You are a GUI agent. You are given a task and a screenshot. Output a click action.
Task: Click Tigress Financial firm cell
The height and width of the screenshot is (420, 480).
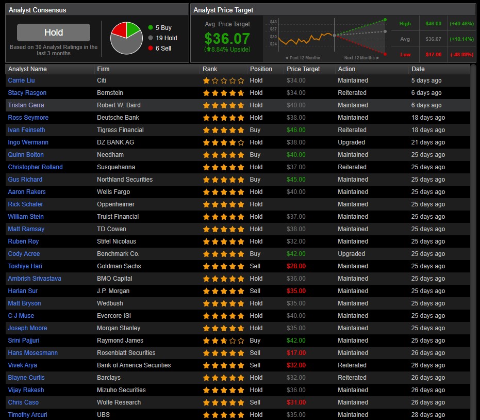[x=120, y=130]
